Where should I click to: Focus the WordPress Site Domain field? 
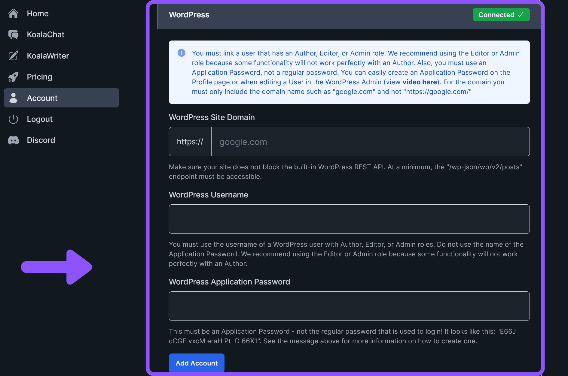(x=370, y=142)
